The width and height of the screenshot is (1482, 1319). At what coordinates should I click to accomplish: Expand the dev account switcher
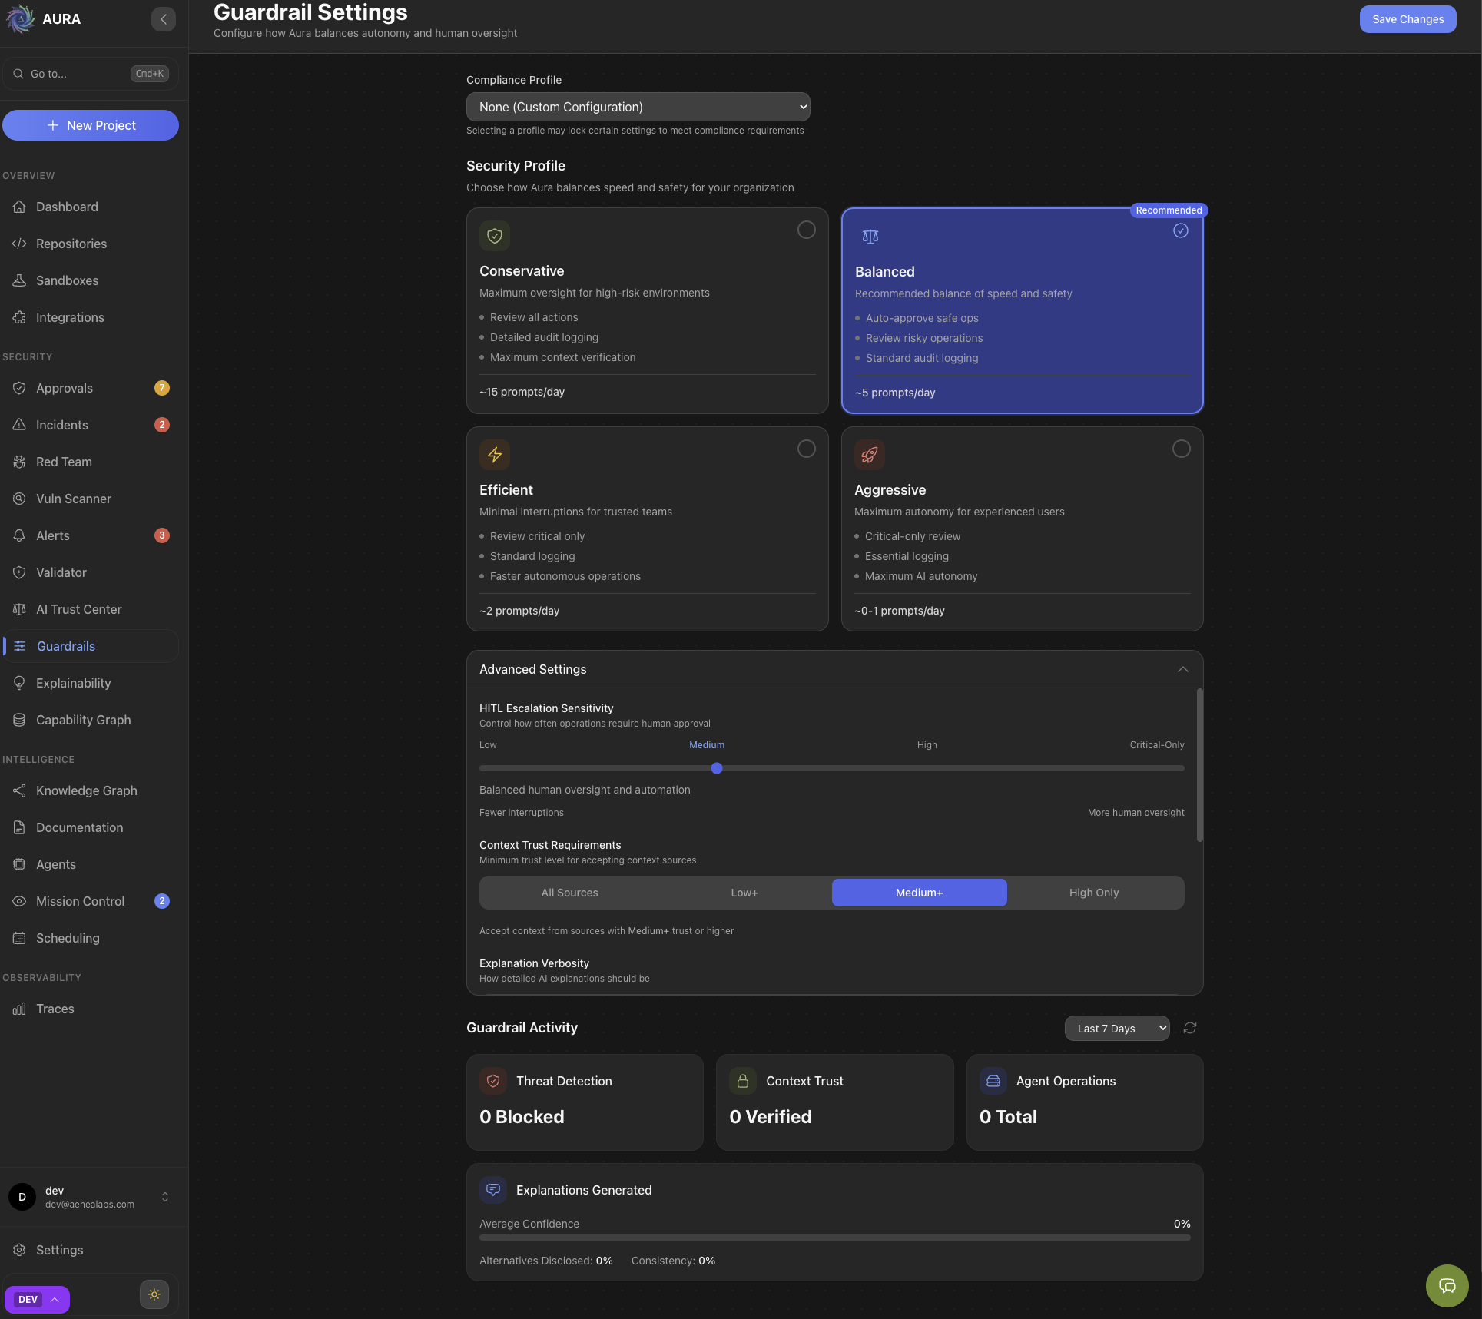(x=164, y=1197)
